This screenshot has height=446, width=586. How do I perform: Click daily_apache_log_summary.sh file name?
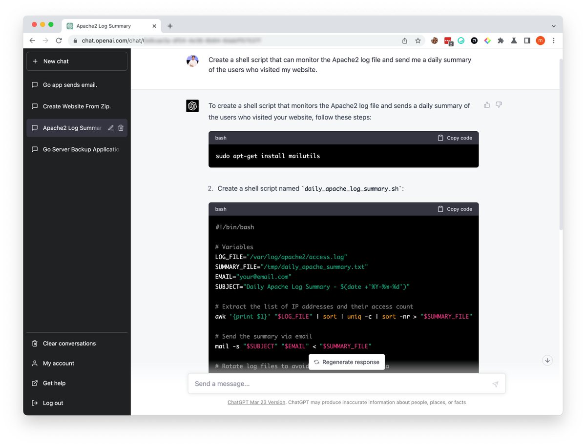[x=353, y=189]
